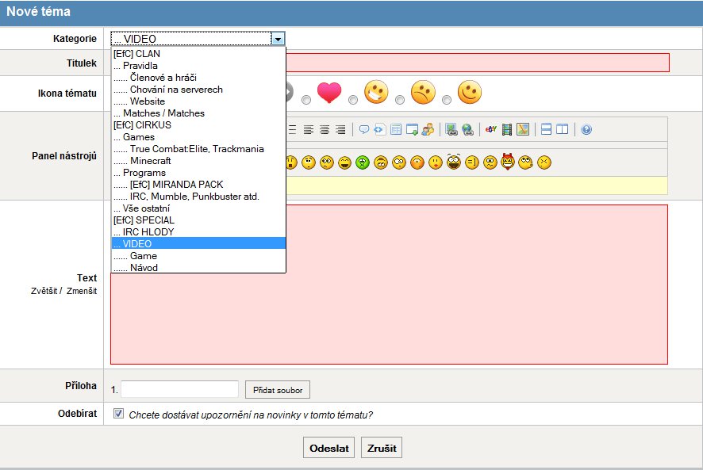The height and width of the screenshot is (470, 703).
Task: Insert the red horned devil emoticon
Action: pos(508,162)
